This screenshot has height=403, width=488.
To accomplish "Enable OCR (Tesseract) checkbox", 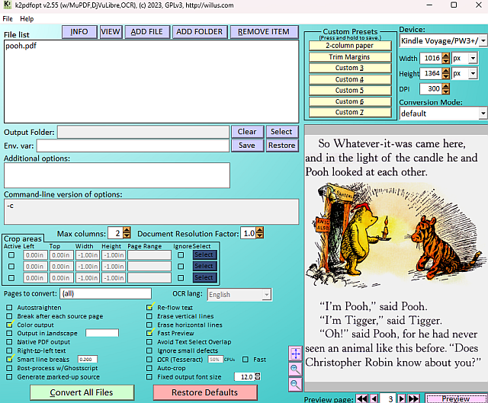I will 149,360.
